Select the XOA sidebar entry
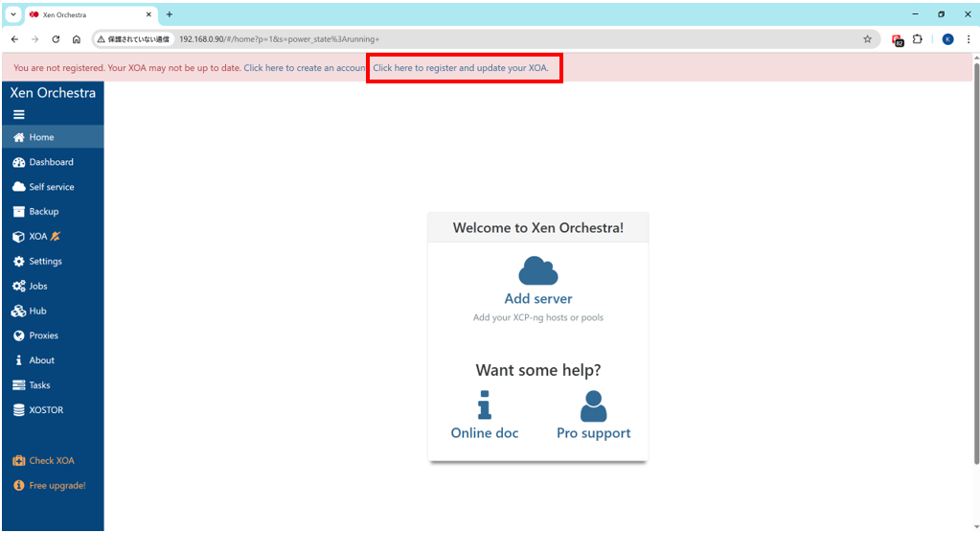The image size is (980, 533). tap(38, 237)
